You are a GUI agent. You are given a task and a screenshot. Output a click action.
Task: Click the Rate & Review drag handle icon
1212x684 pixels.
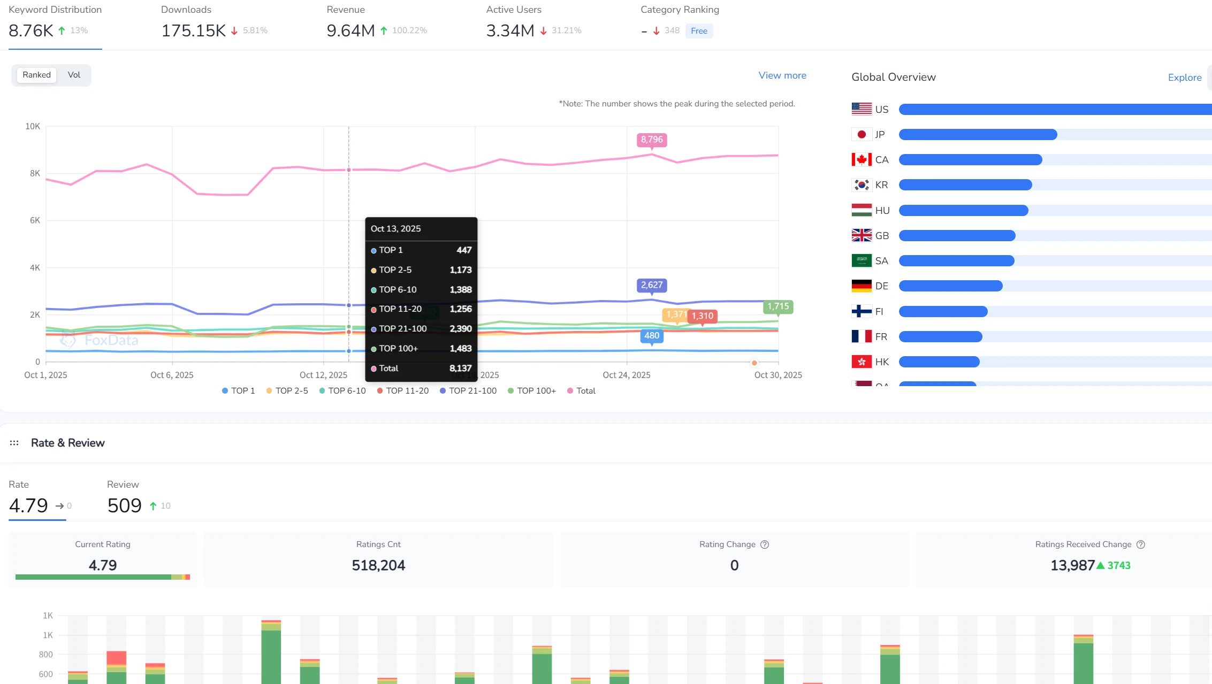[x=14, y=443]
